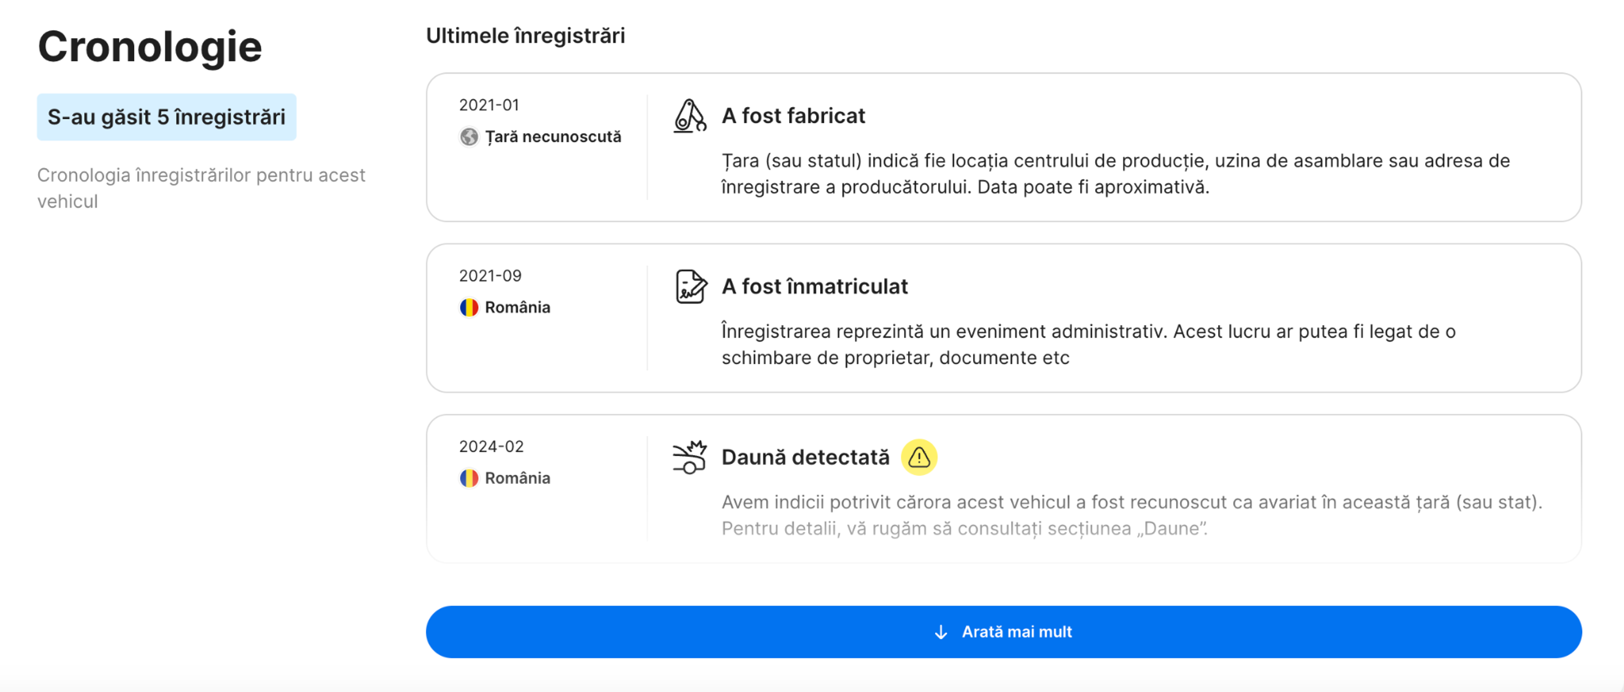The width and height of the screenshot is (1624, 692).
Task: Open the A fost înmatriculat record title
Action: point(815,287)
